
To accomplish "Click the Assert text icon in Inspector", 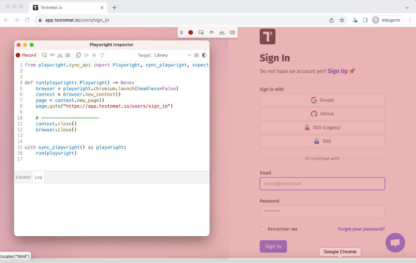I will point(60,55).
